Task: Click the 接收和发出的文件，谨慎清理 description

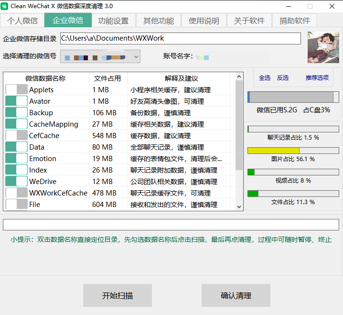Action: [174, 205]
